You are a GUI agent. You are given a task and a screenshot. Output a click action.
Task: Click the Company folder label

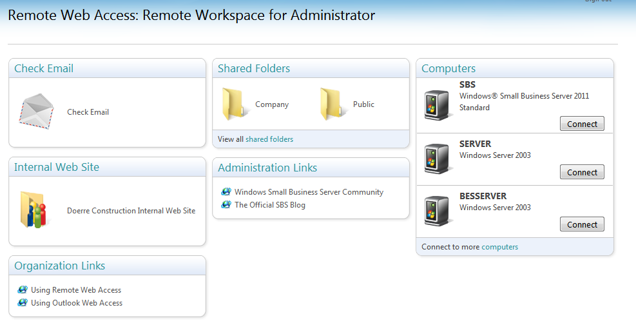coord(272,104)
